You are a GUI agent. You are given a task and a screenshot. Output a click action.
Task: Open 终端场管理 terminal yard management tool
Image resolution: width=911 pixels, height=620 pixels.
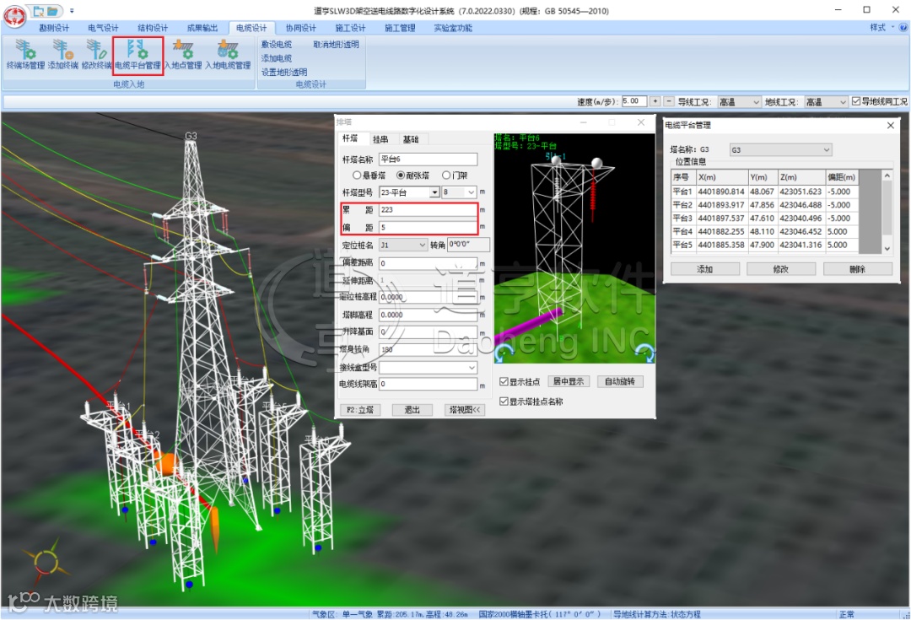[x=25, y=54]
